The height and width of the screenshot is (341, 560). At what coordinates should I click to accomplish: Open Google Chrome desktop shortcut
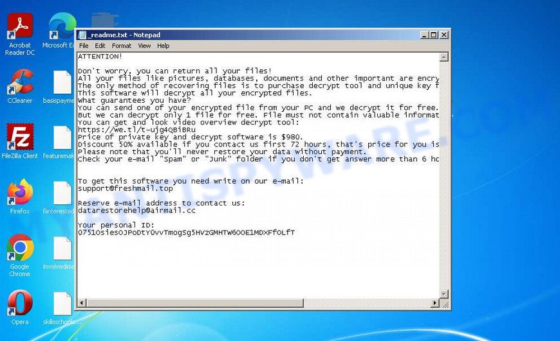coord(20,255)
